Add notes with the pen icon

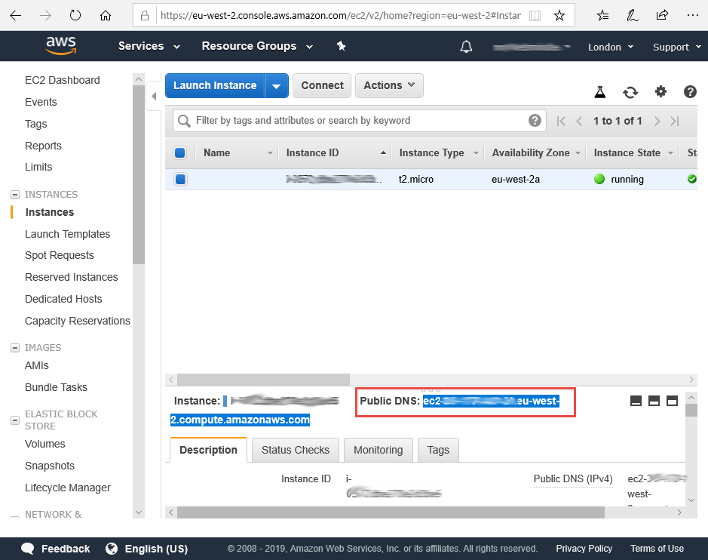pyautogui.click(x=632, y=16)
